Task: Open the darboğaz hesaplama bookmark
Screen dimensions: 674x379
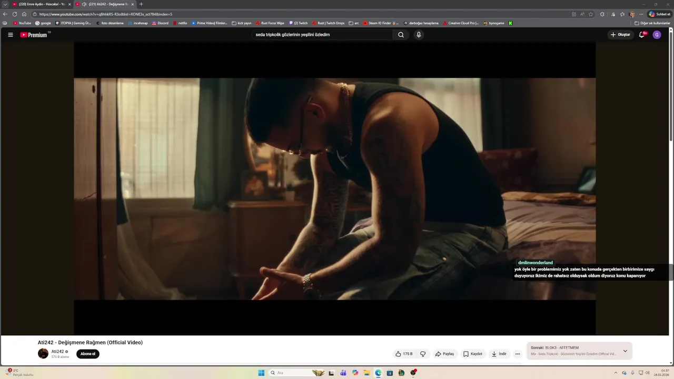Action: [x=421, y=23]
